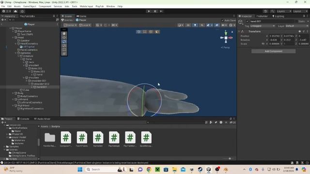The width and height of the screenshot is (310, 174).
Task: Toggle the Scale constrain proportions link icon
Action: pos(263,44)
